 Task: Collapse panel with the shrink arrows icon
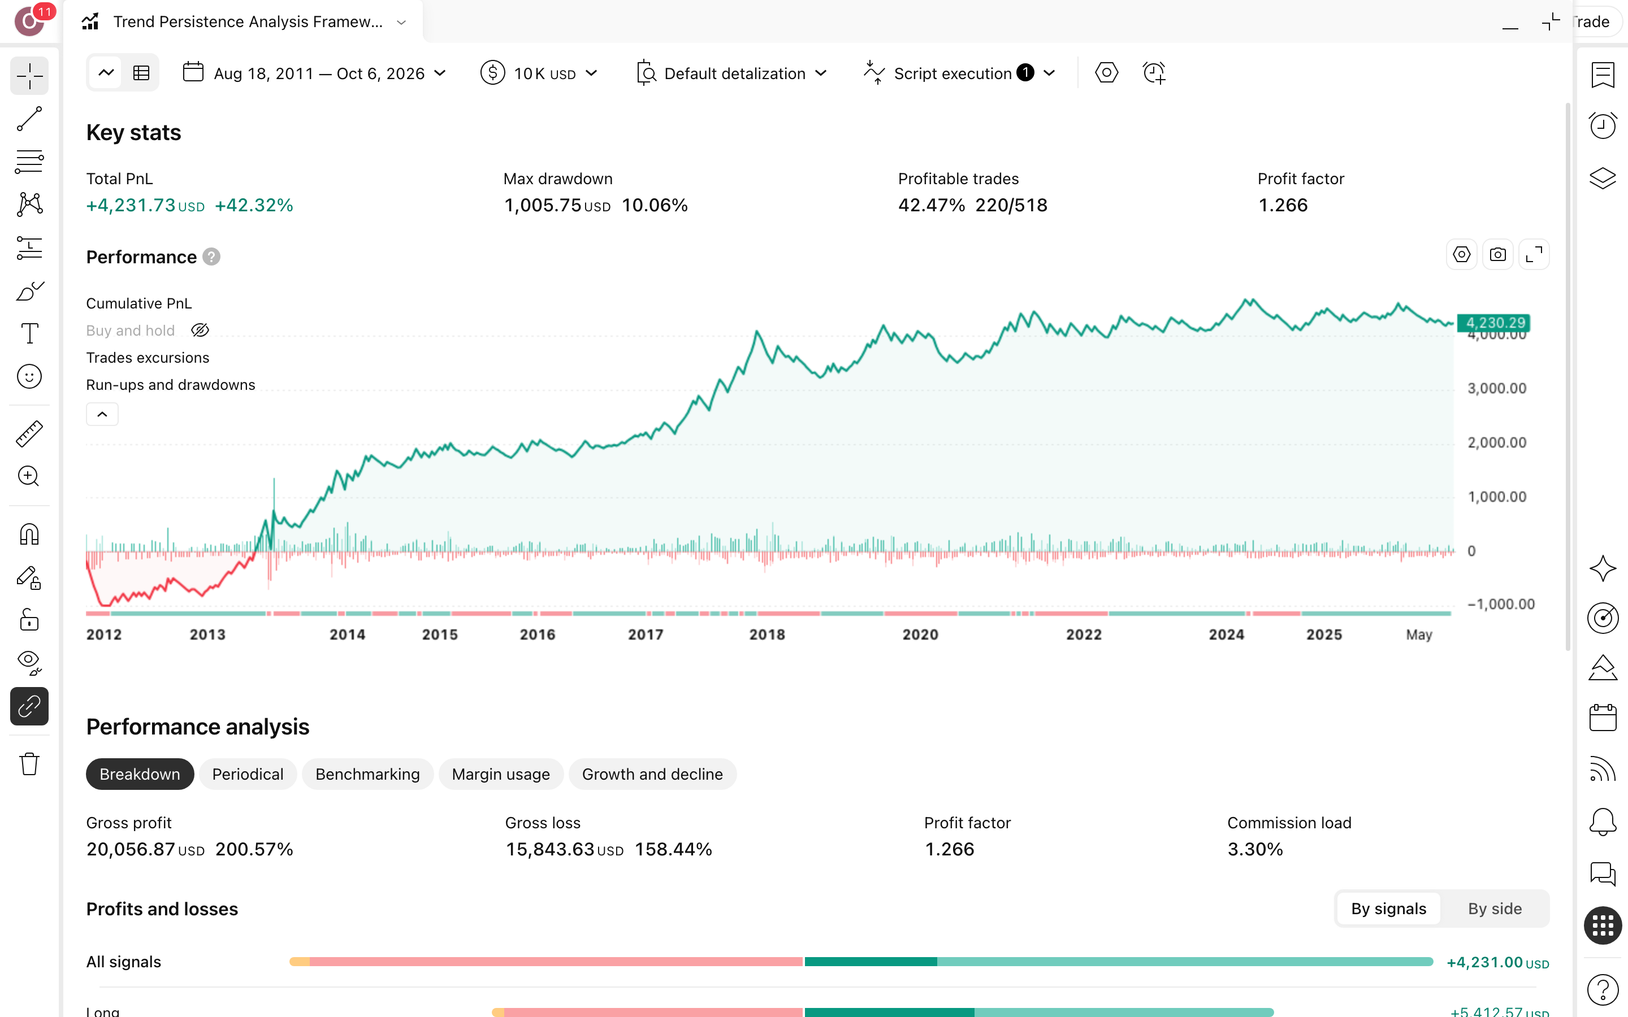pos(1551,22)
